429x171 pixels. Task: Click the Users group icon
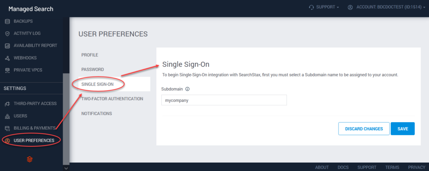pos(8,116)
